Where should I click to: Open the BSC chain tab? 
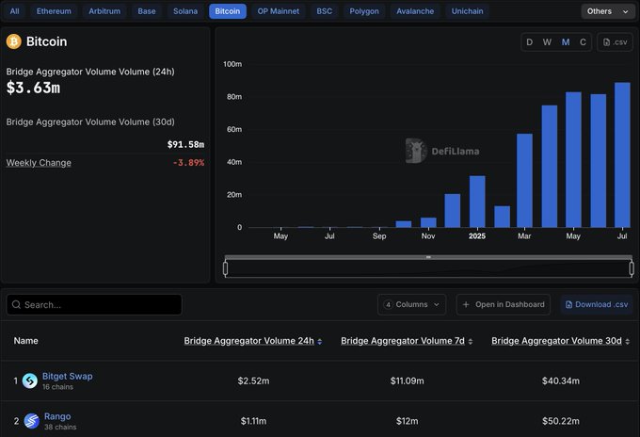324,11
